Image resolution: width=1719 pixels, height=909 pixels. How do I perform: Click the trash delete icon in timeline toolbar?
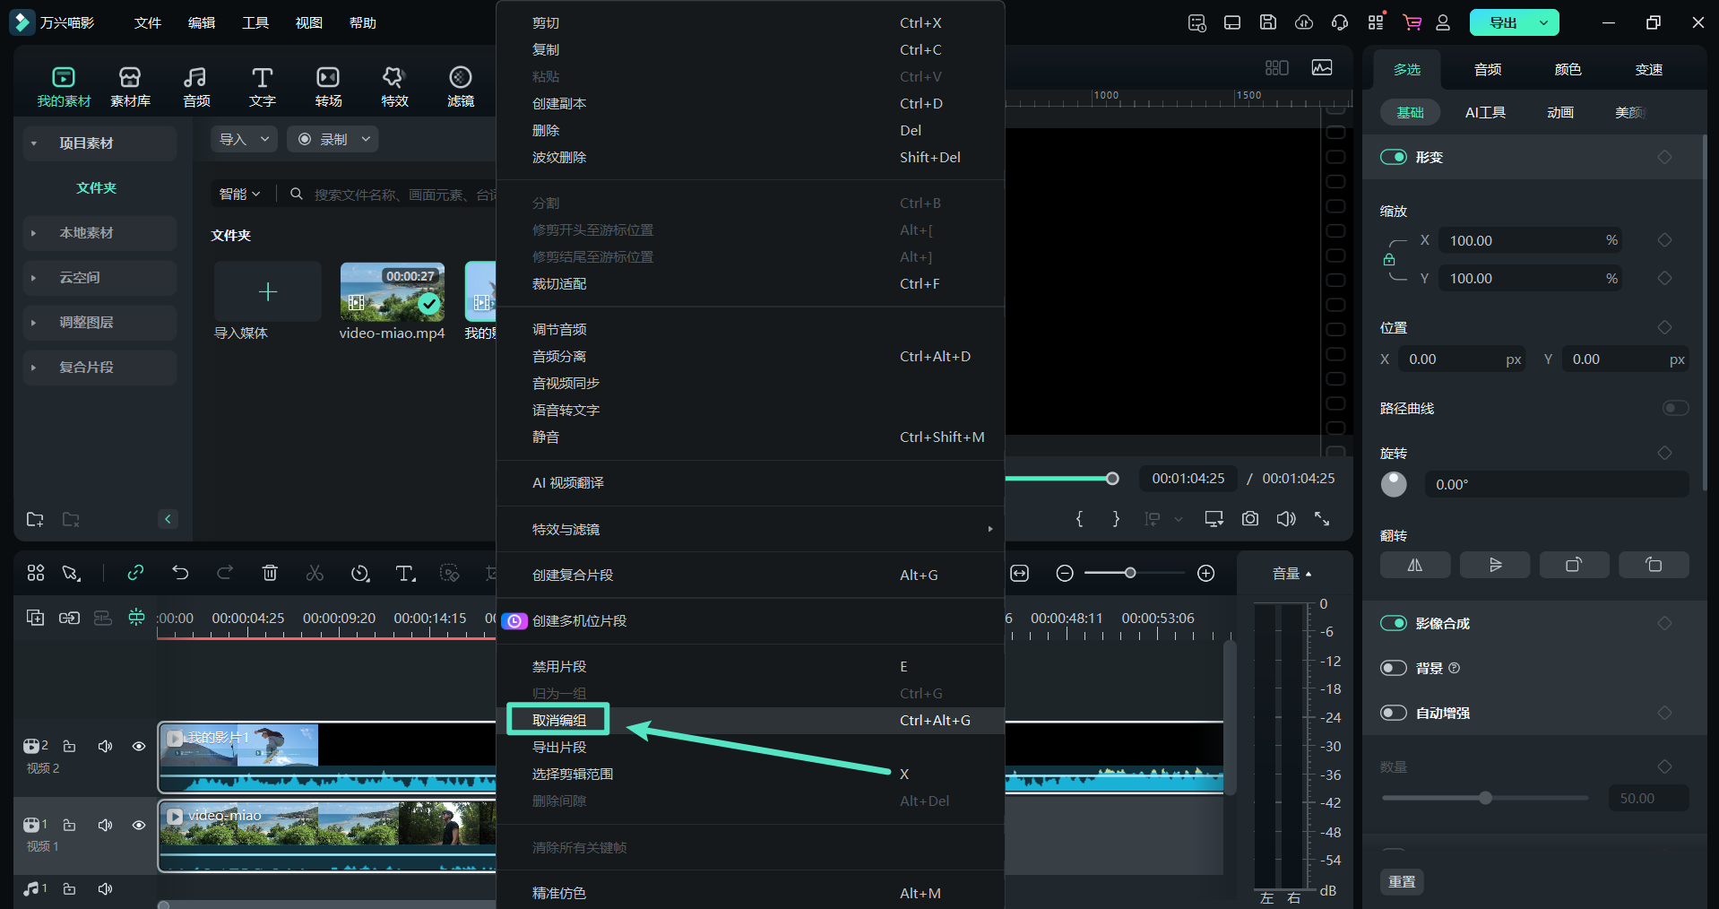click(x=270, y=573)
